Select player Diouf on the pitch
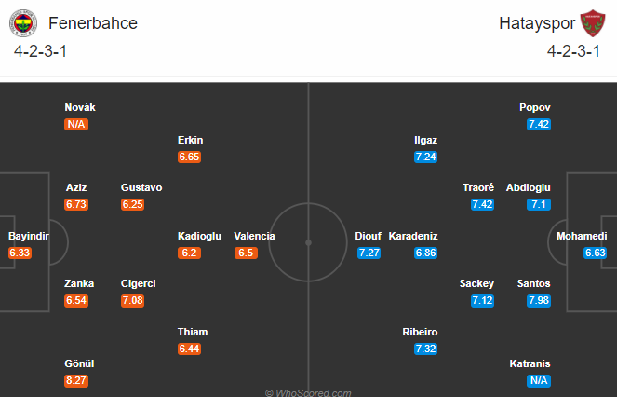The height and width of the screenshot is (397, 617). point(368,236)
